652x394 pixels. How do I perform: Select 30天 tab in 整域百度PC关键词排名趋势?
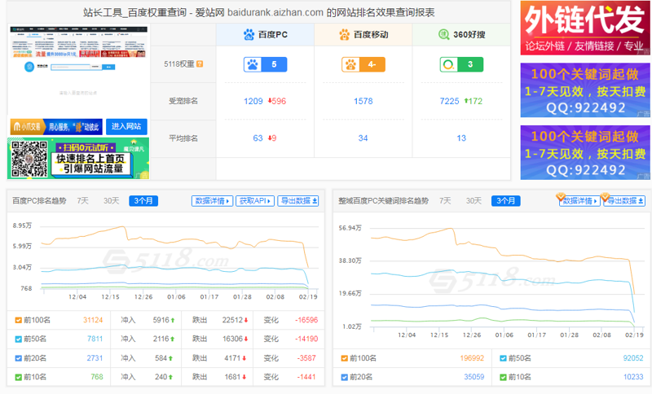point(474,201)
